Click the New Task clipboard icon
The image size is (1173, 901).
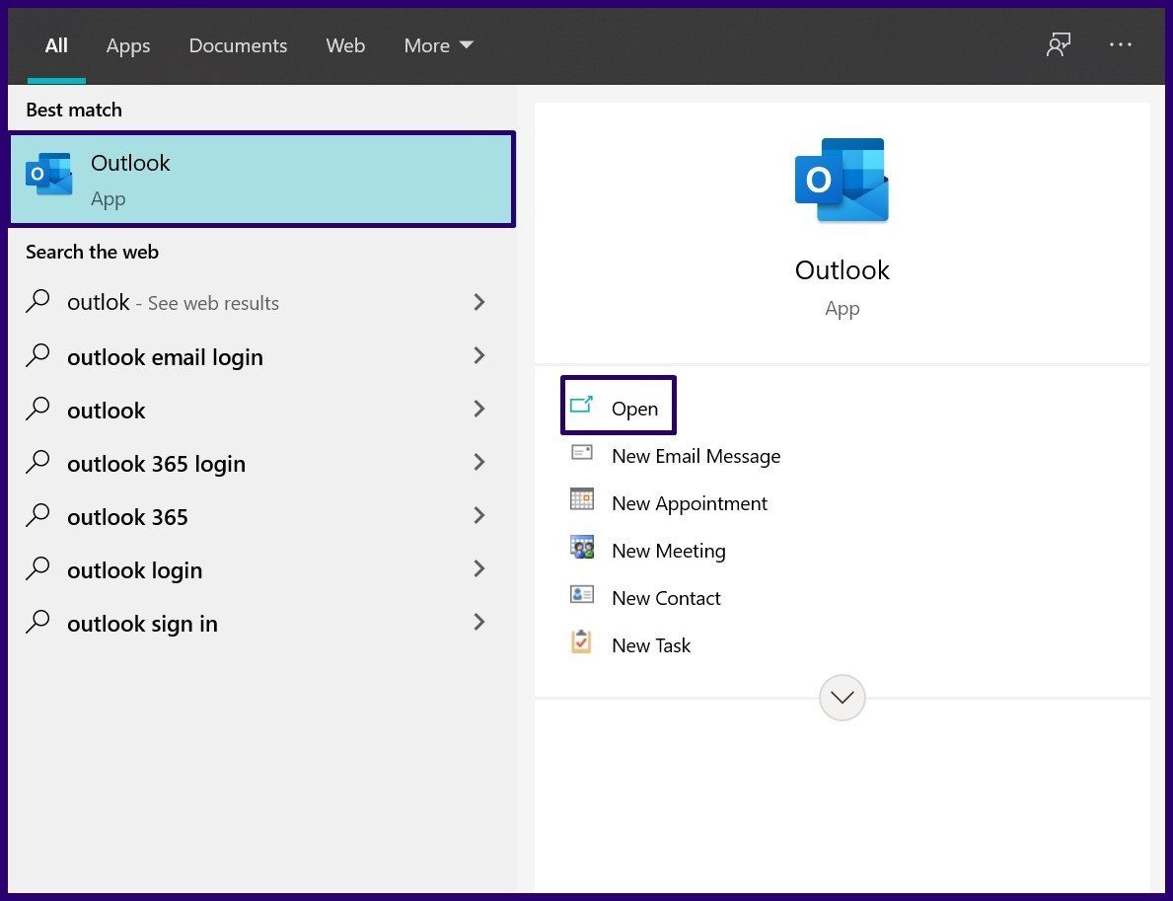[x=581, y=641]
